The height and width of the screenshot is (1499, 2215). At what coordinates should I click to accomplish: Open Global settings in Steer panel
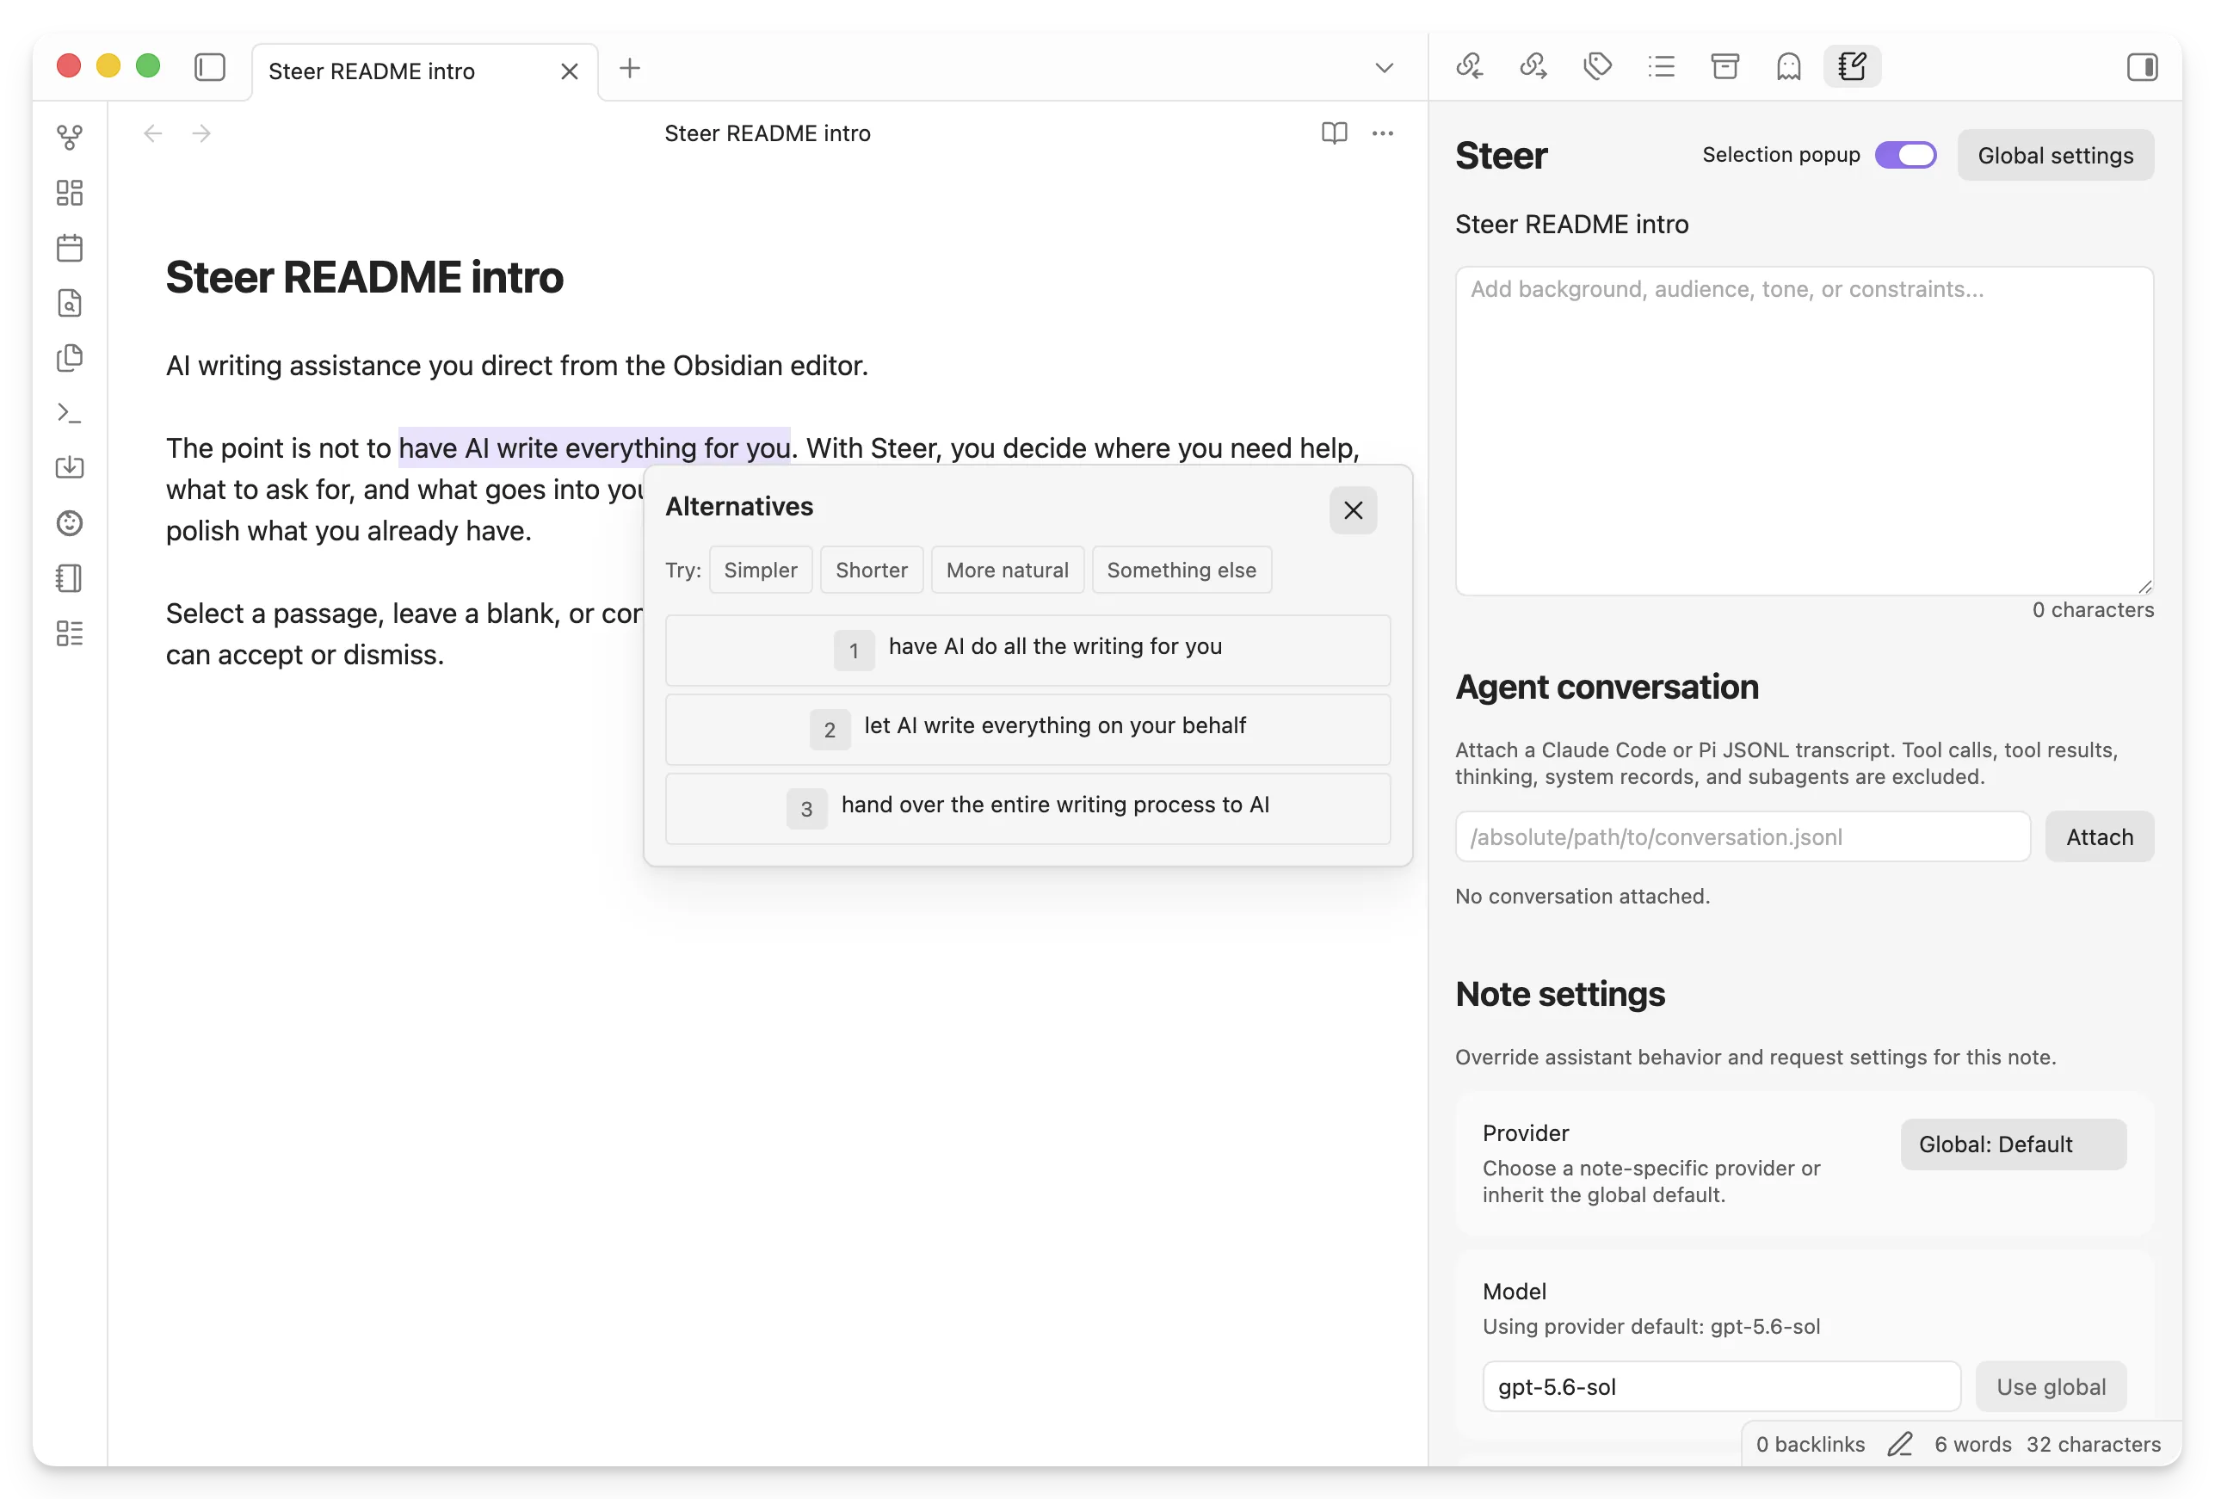2056,156
